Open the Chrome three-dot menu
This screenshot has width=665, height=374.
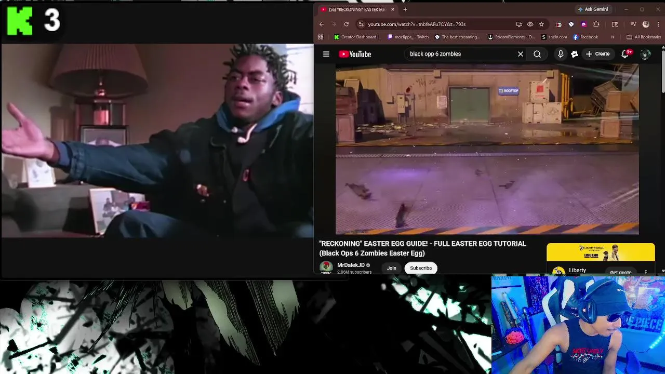pyautogui.click(x=657, y=24)
